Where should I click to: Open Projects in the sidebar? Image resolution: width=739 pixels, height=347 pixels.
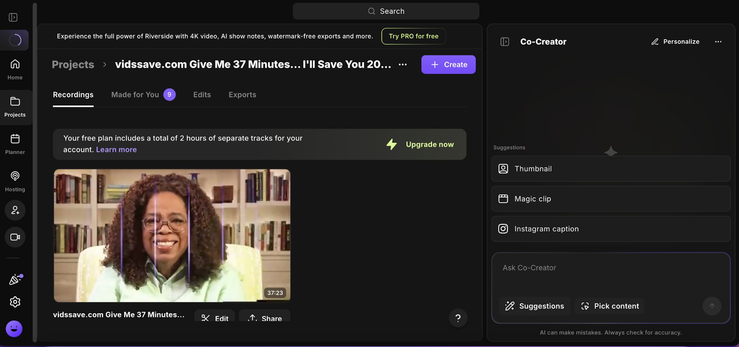pyautogui.click(x=15, y=107)
